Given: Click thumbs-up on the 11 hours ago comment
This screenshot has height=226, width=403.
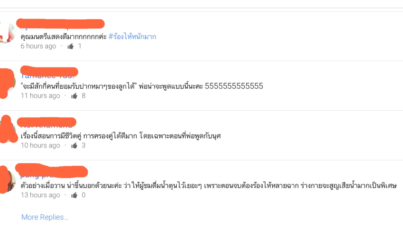Looking at the screenshot, I should 74,96.
